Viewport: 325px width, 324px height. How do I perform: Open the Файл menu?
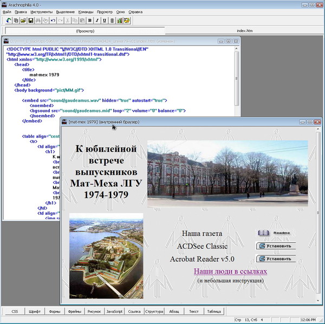pos(7,12)
